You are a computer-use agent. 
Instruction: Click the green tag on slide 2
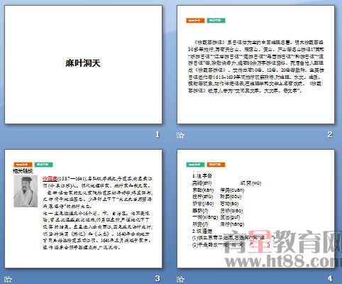coord(216,21)
